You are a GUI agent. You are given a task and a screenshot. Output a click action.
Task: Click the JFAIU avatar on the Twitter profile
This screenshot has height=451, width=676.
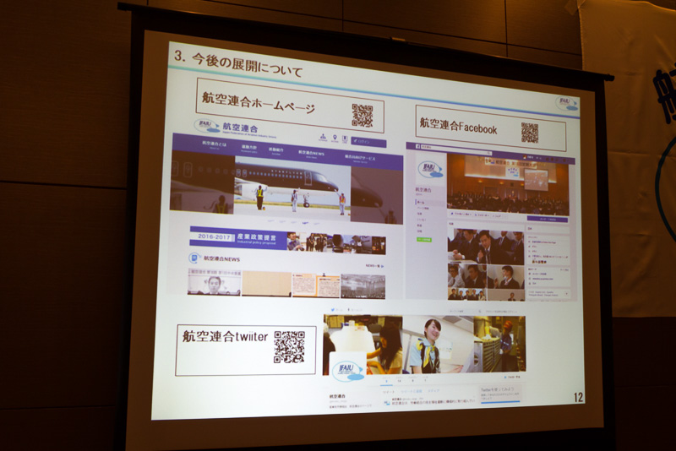point(348,368)
